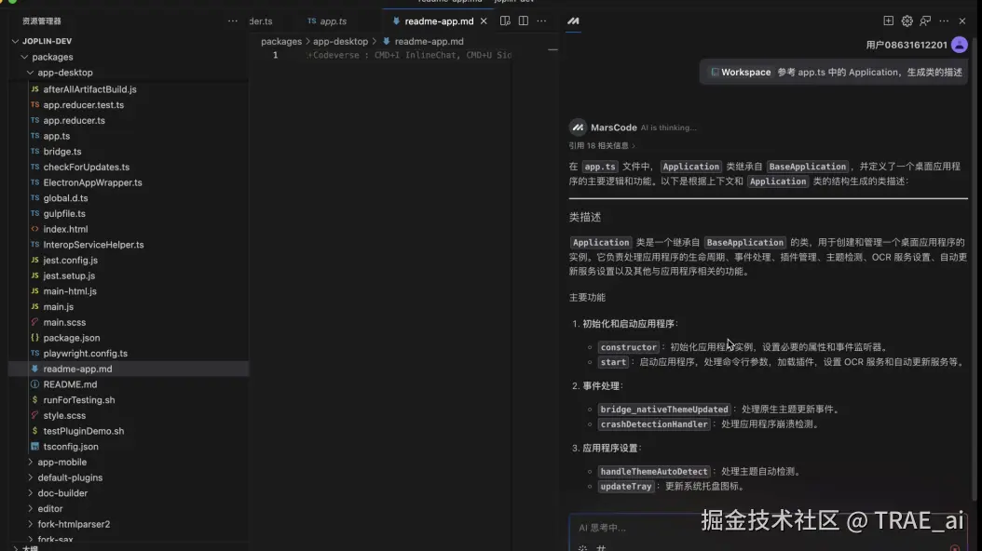Click the Workspace context chip

pos(743,71)
